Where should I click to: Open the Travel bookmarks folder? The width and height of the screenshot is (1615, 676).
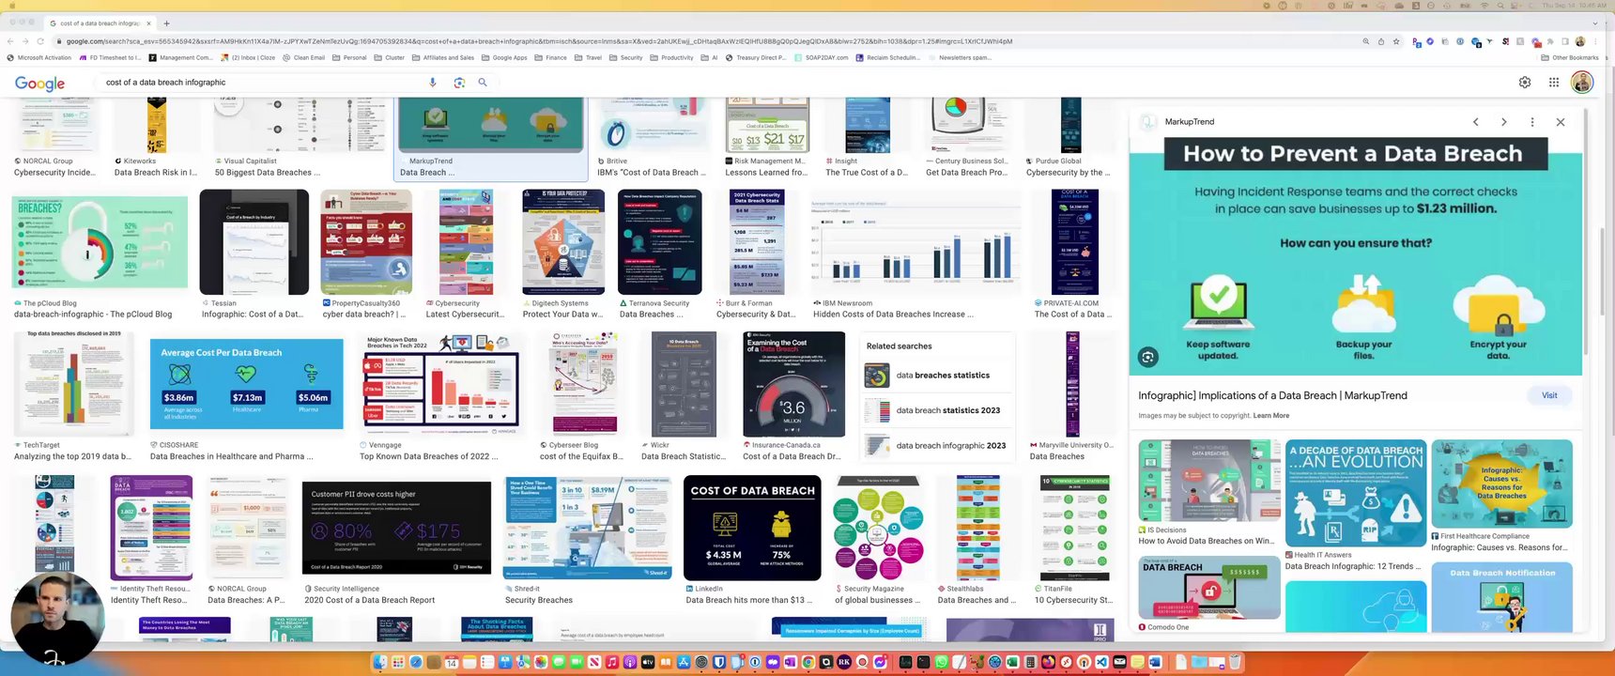click(x=589, y=57)
